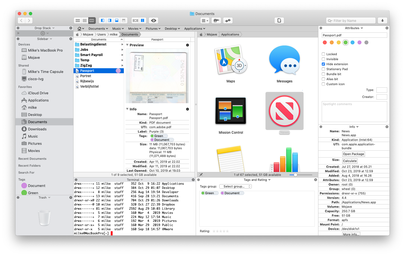
Task: Expand the Jobs folder disclosure arrow
Action: pos(122,50)
